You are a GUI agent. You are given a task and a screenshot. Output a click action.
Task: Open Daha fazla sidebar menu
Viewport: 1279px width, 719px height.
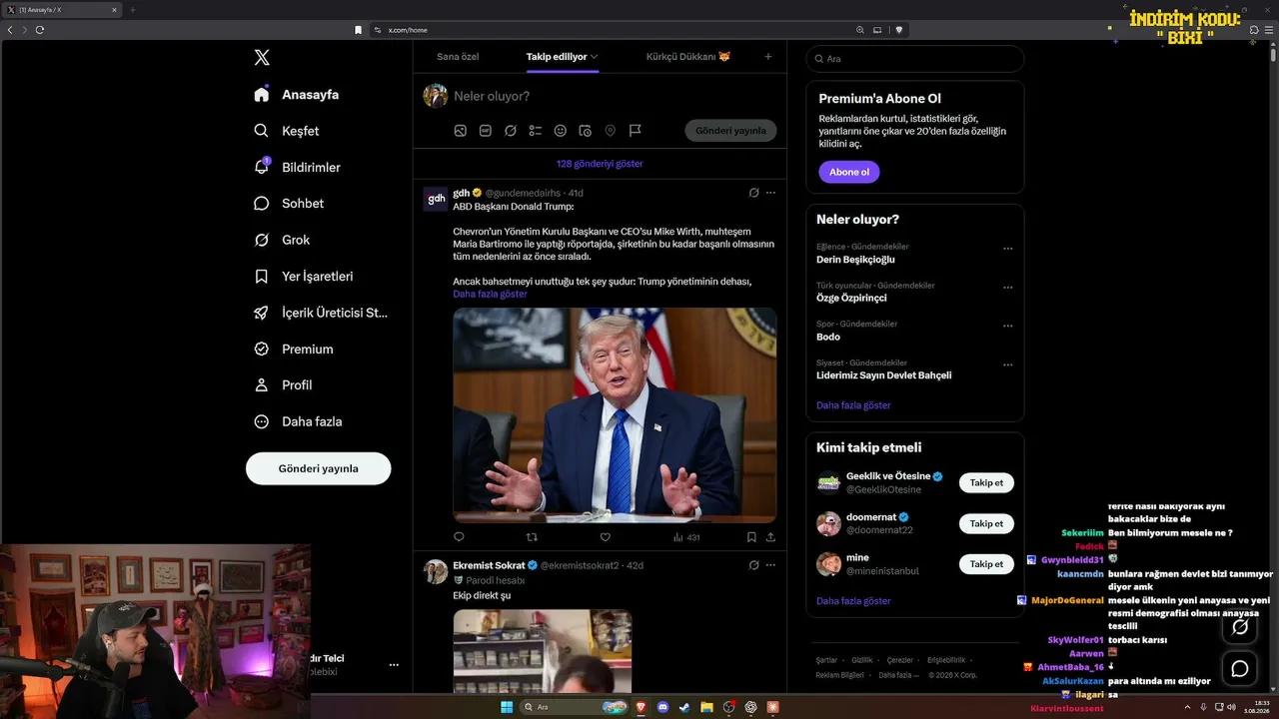(298, 421)
